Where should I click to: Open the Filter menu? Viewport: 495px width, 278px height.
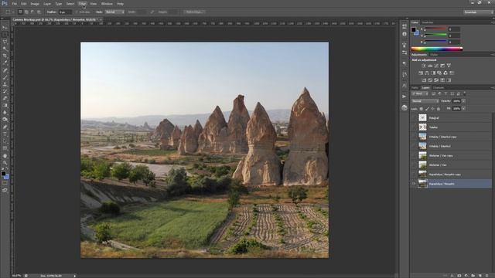83,4
